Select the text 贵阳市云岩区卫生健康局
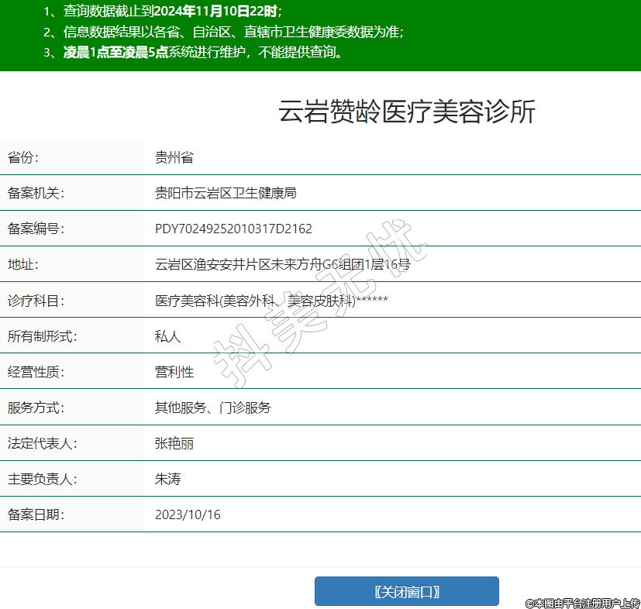Screen dimensions: 641x609 (x=226, y=194)
